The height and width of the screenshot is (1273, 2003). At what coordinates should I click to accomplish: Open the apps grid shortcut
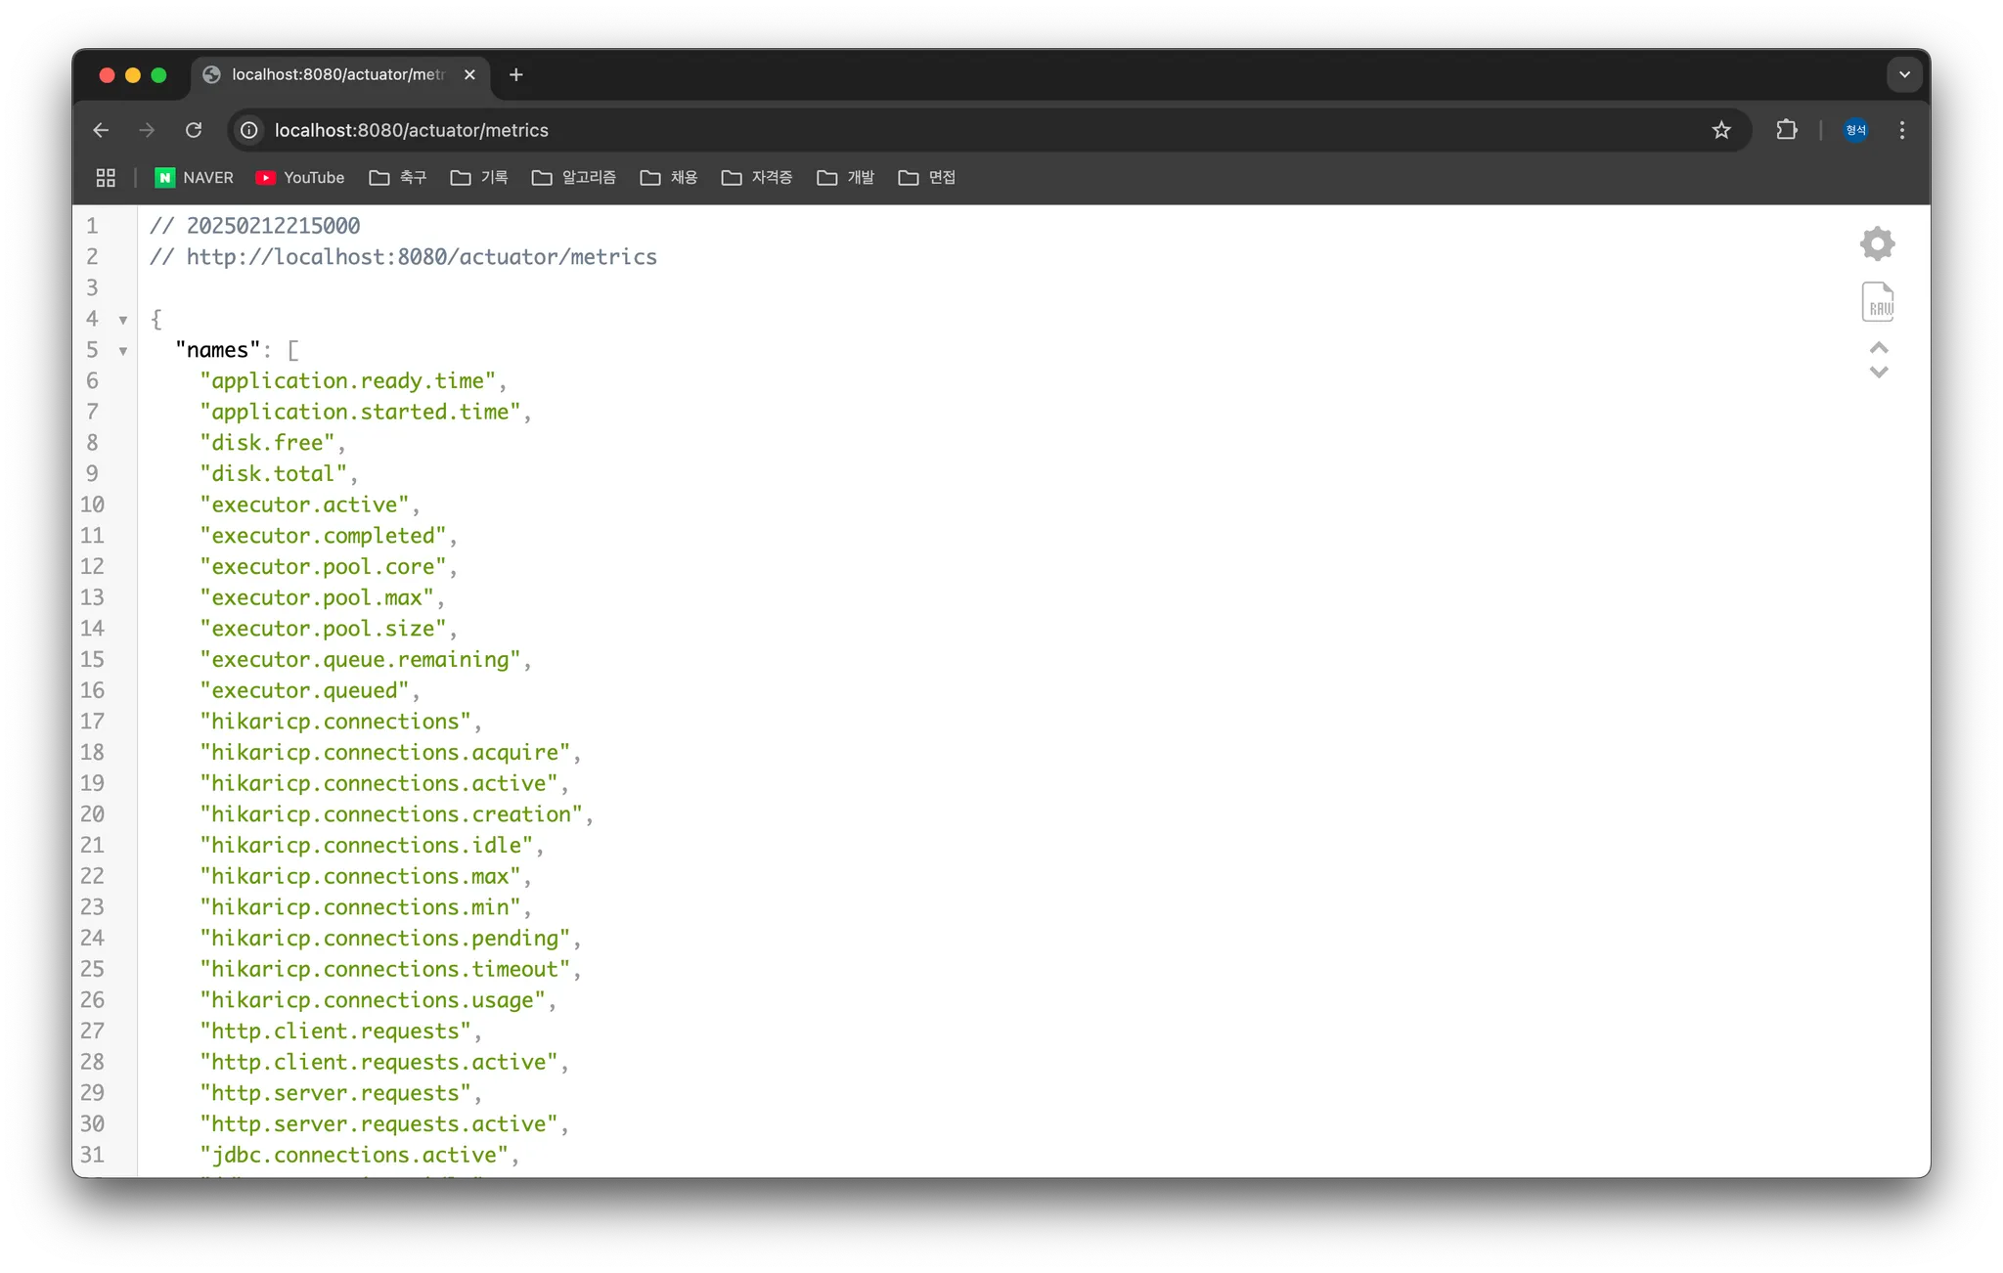pos(106,177)
